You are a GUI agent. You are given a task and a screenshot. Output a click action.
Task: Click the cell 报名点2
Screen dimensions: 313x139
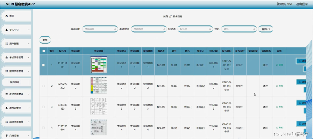click(161, 86)
